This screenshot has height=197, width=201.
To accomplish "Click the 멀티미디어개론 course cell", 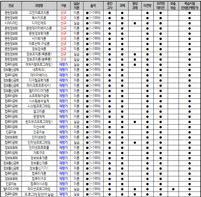I will coord(39,91).
